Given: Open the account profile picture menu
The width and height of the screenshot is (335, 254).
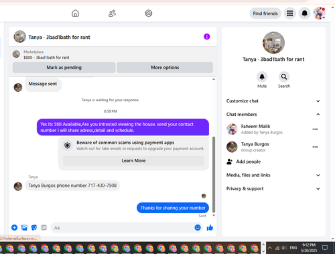Looking at the screenshot, I should click(320, 13).
